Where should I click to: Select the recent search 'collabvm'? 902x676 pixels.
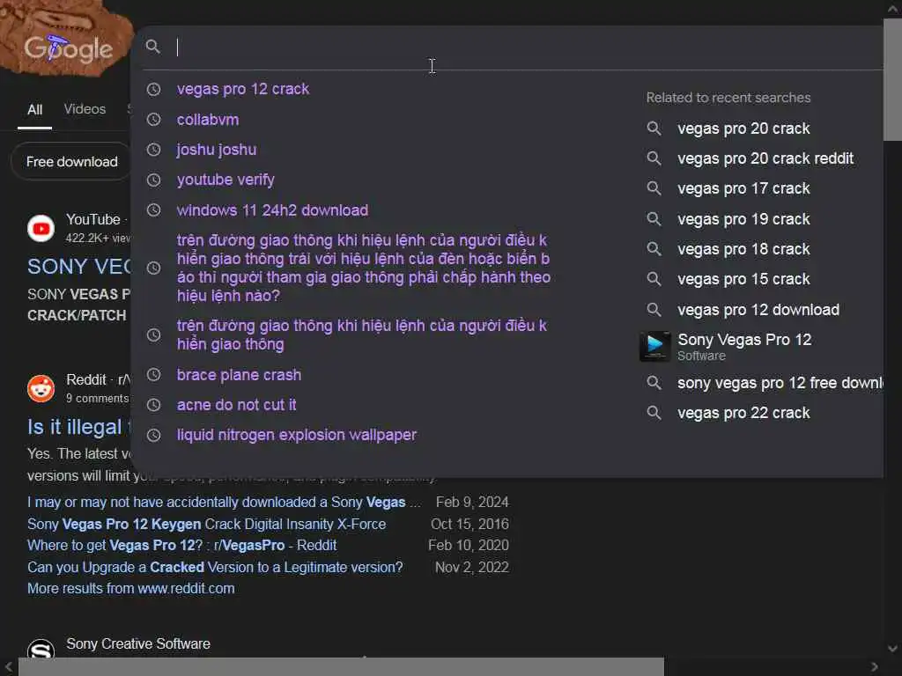point(208,120)
